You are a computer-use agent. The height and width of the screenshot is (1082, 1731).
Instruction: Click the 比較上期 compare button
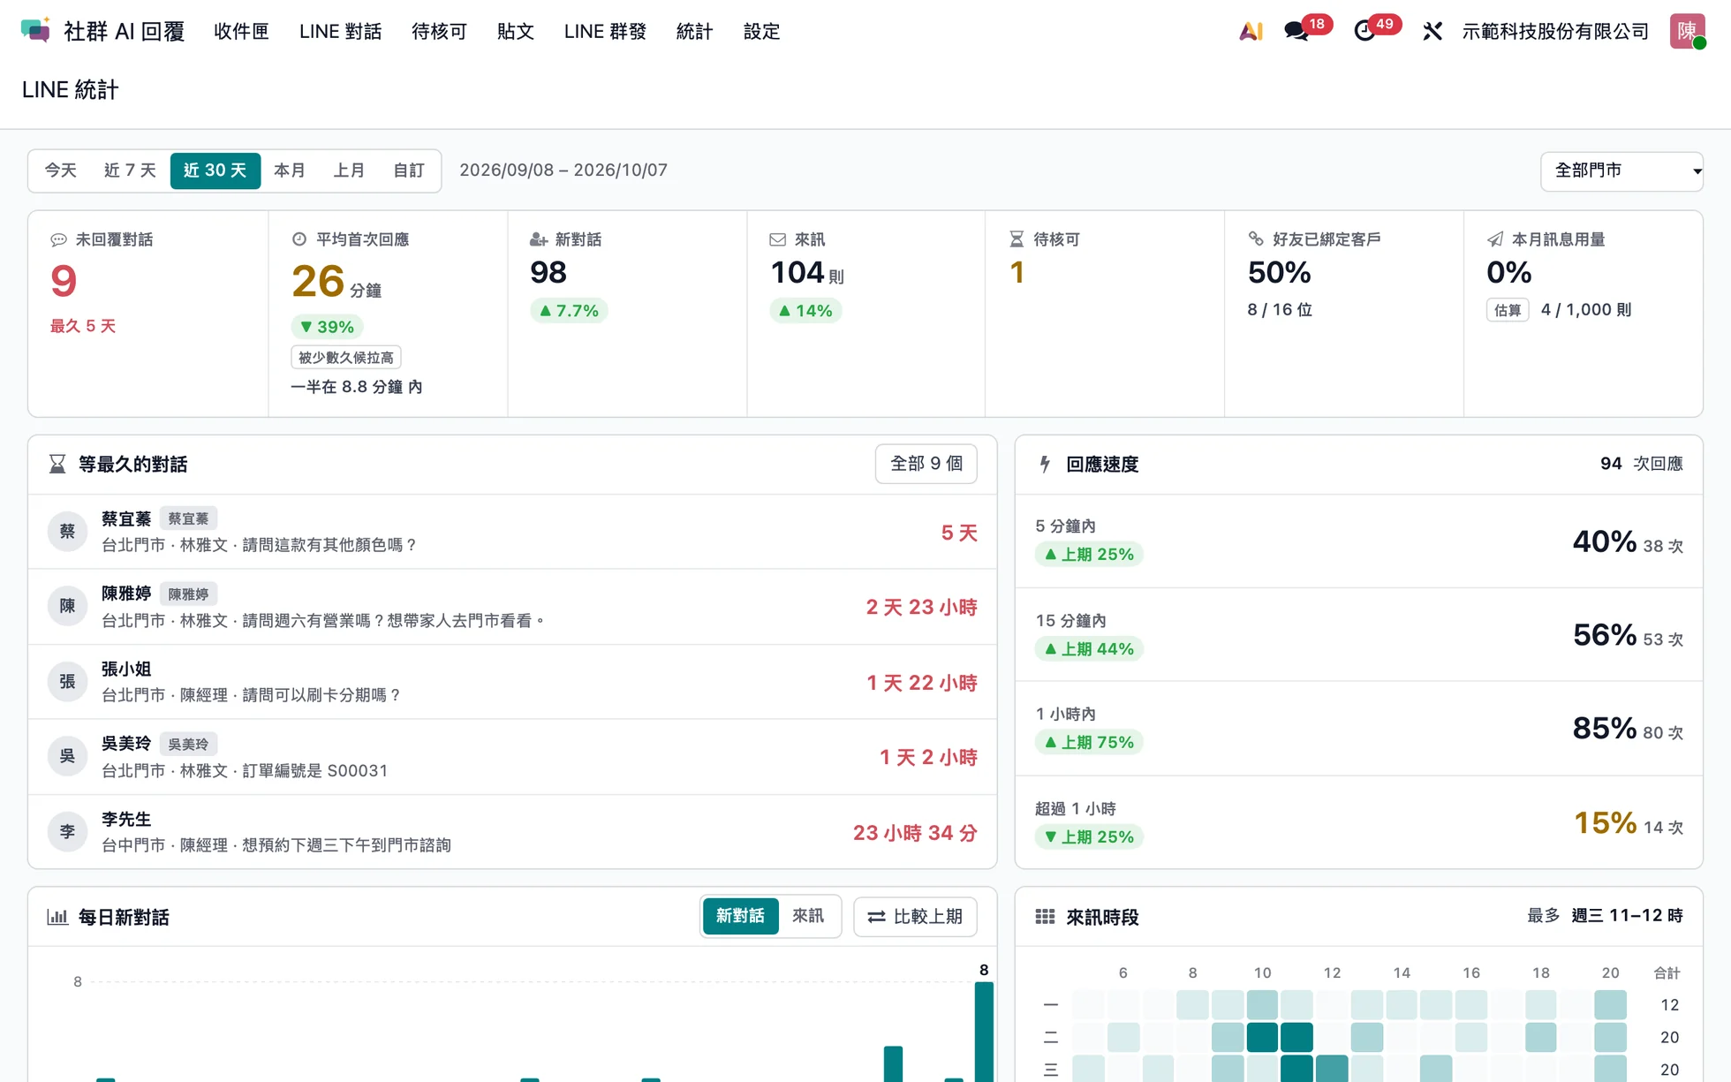point(915,917)
